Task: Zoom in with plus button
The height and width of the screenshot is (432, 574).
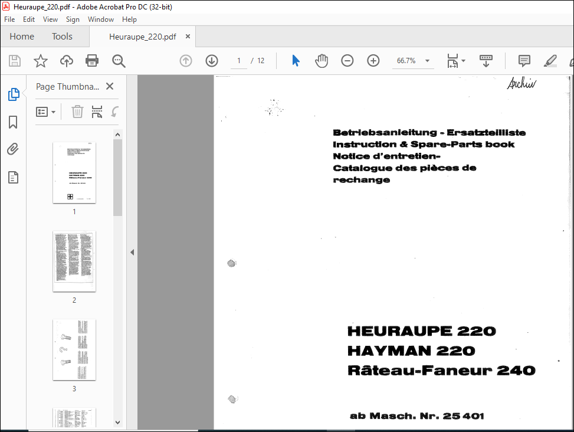Action: pyautogui.click(x=373, y=61)
